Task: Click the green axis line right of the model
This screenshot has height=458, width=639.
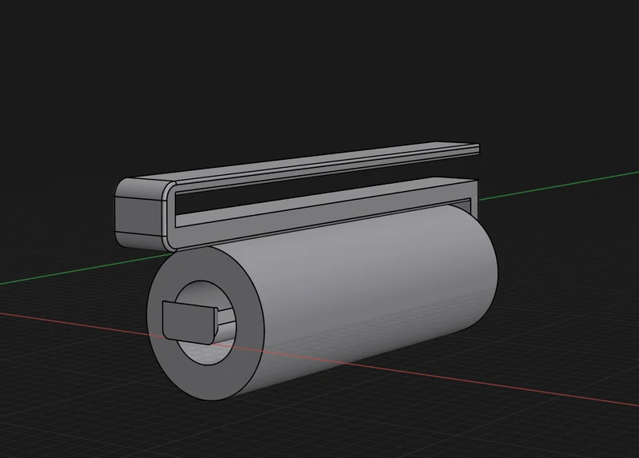Action: tap(559, 185)
